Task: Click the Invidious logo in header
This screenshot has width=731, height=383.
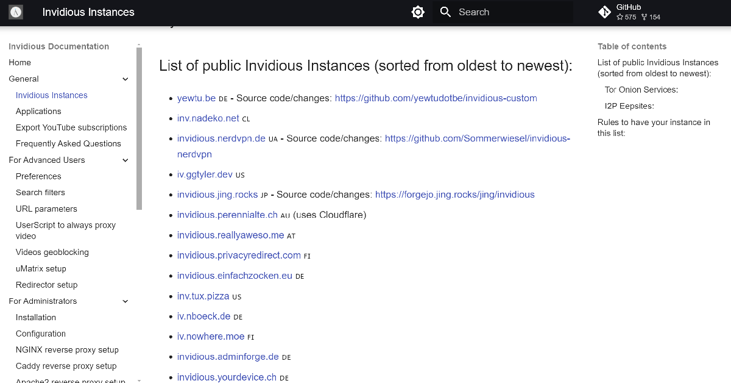Action: [16, 12]
